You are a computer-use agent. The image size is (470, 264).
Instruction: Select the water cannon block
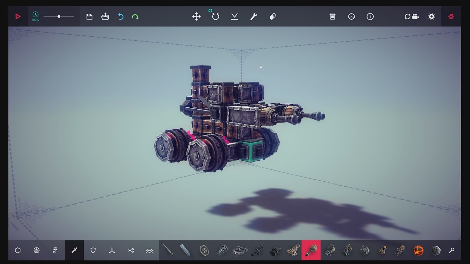pos(347,250)
